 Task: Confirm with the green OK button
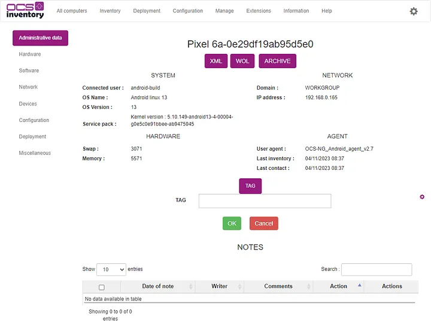coord(232,223)
